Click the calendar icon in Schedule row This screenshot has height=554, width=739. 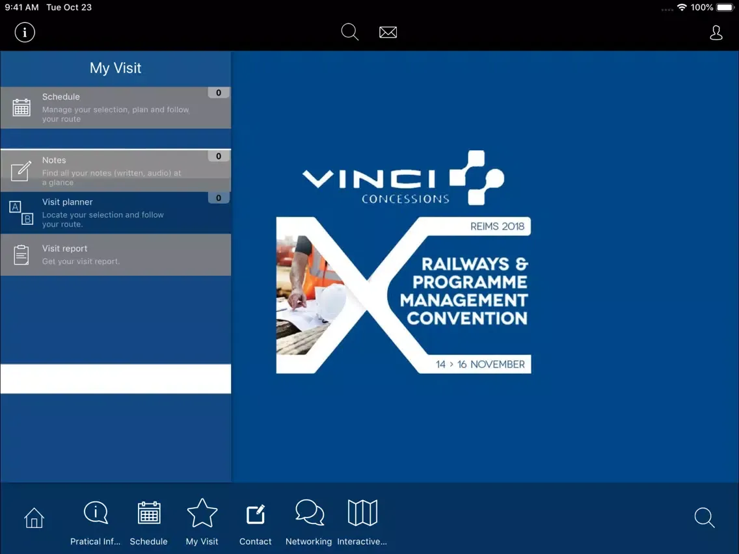tap(21, 107)
